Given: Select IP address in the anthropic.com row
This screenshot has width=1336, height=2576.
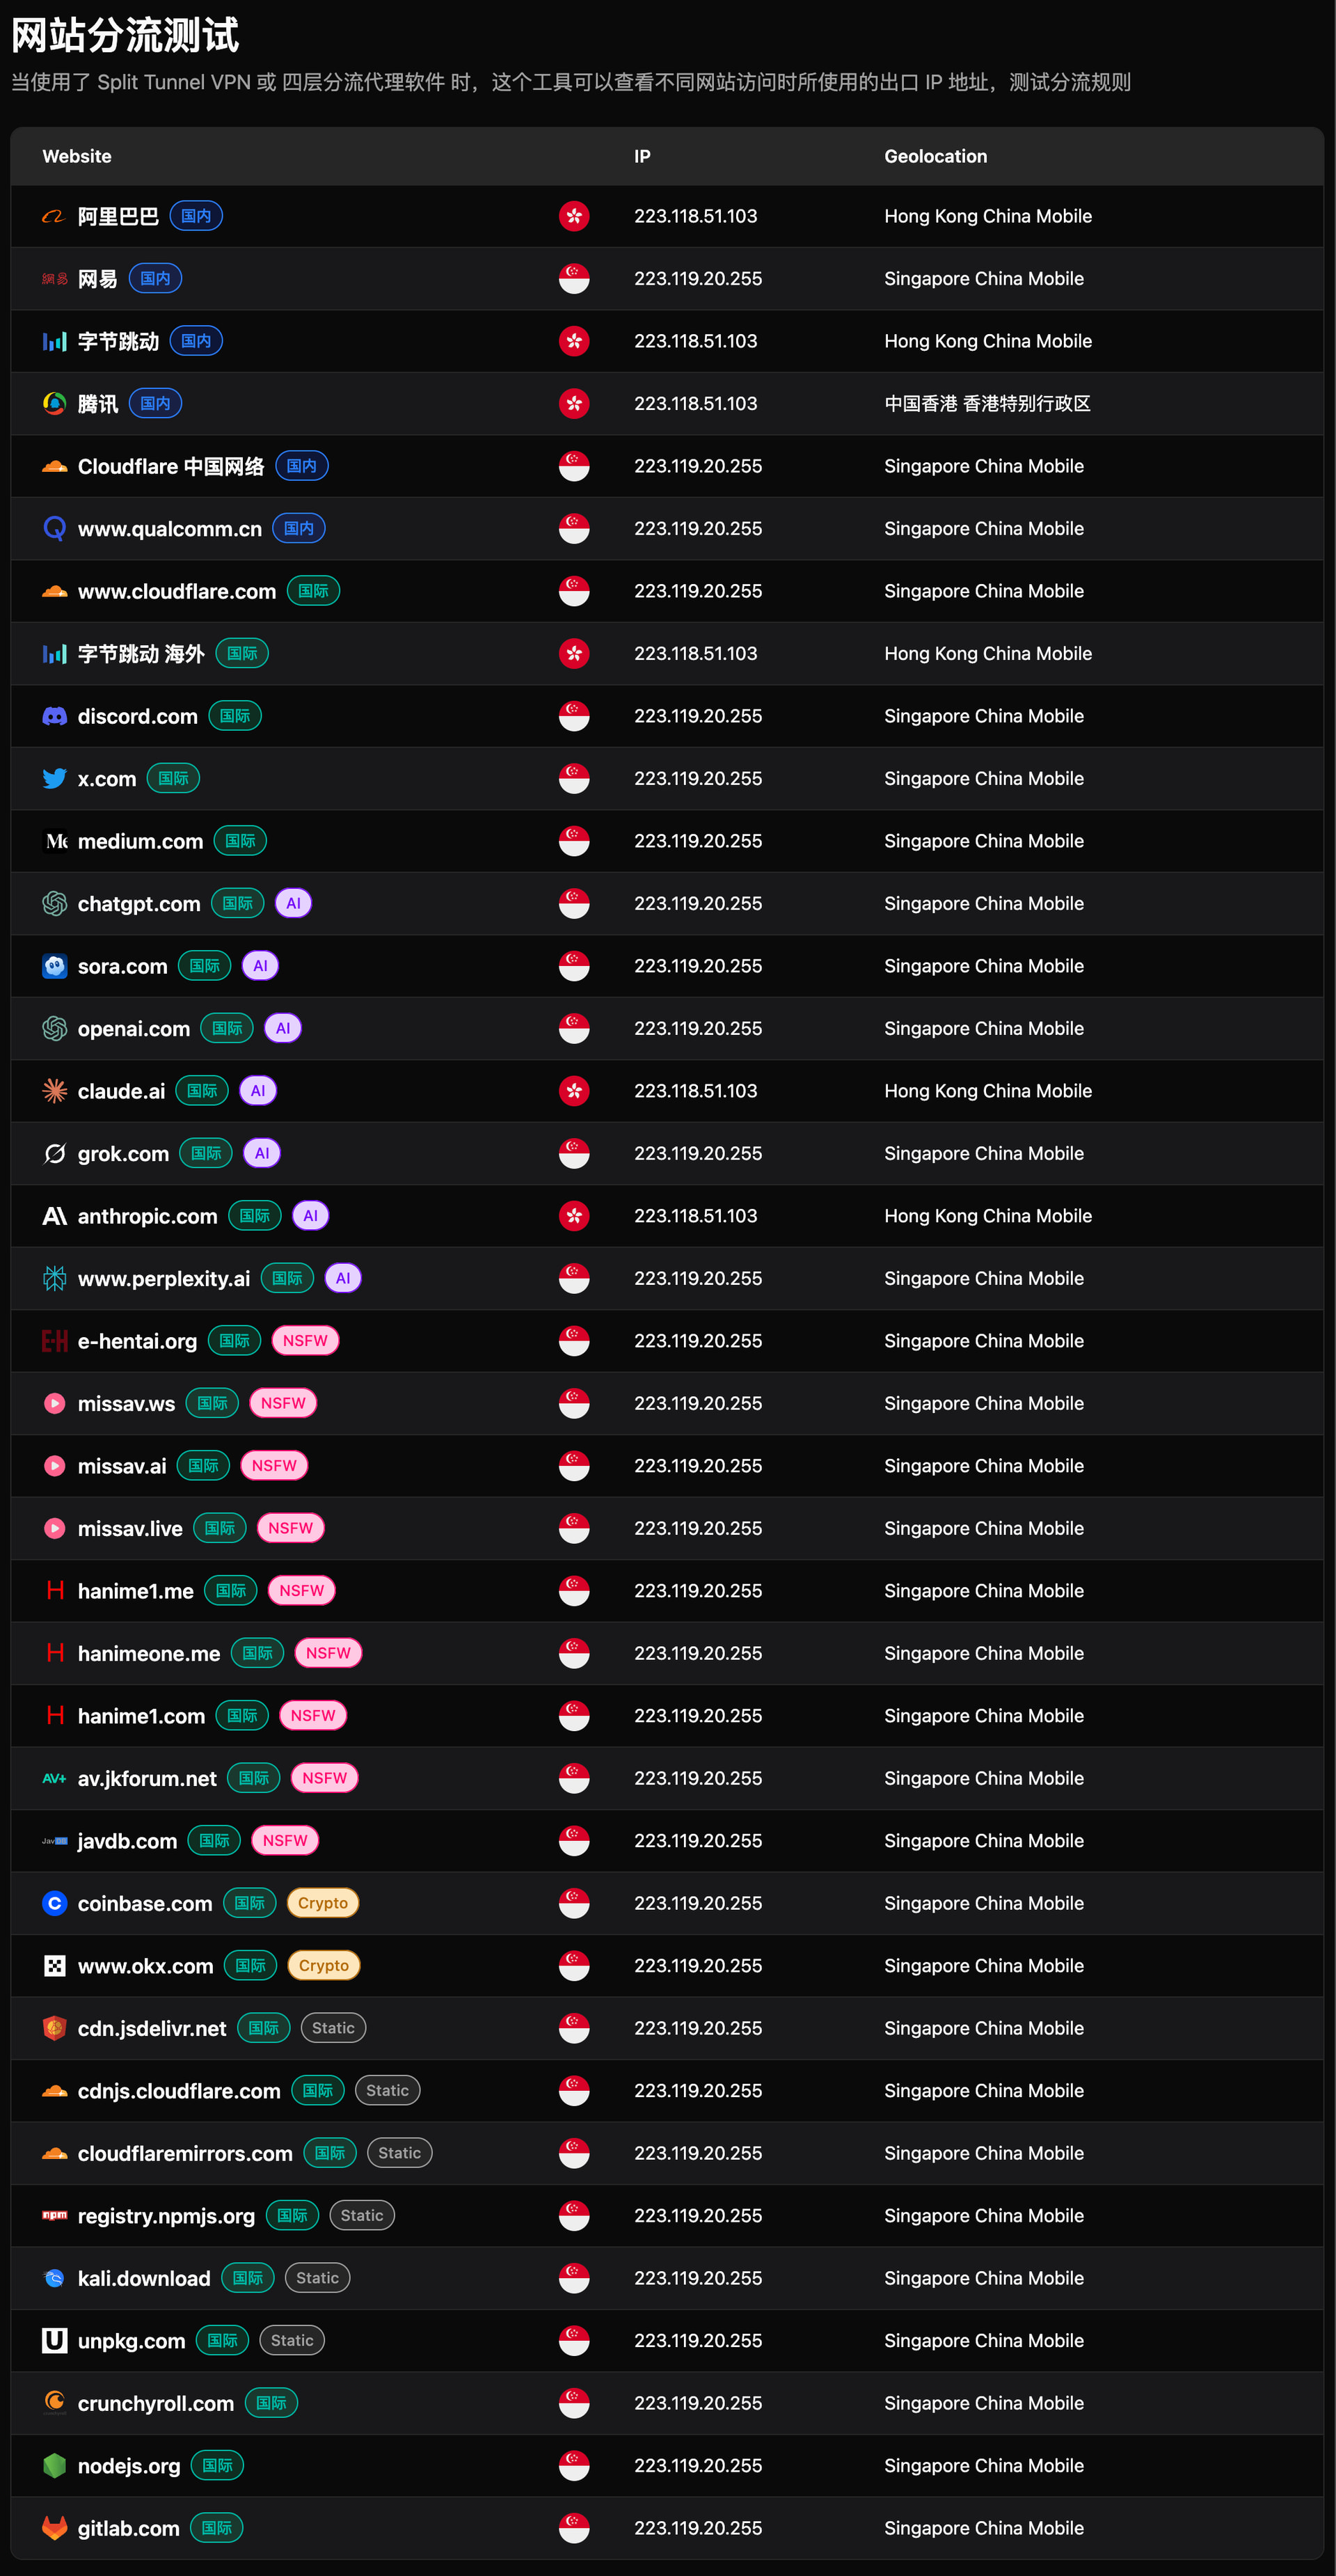Looking at the screenshot, I should (695, 1216).
